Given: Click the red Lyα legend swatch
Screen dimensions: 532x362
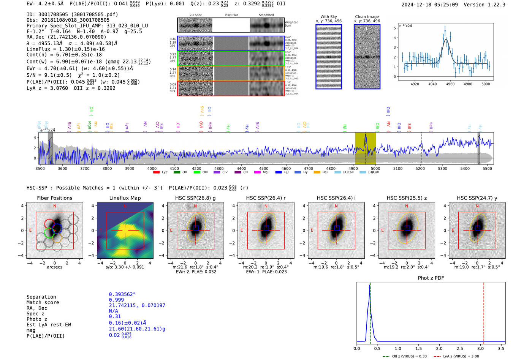Looking at the screenshot, I should pyautogui.click(x=156, y=172).
